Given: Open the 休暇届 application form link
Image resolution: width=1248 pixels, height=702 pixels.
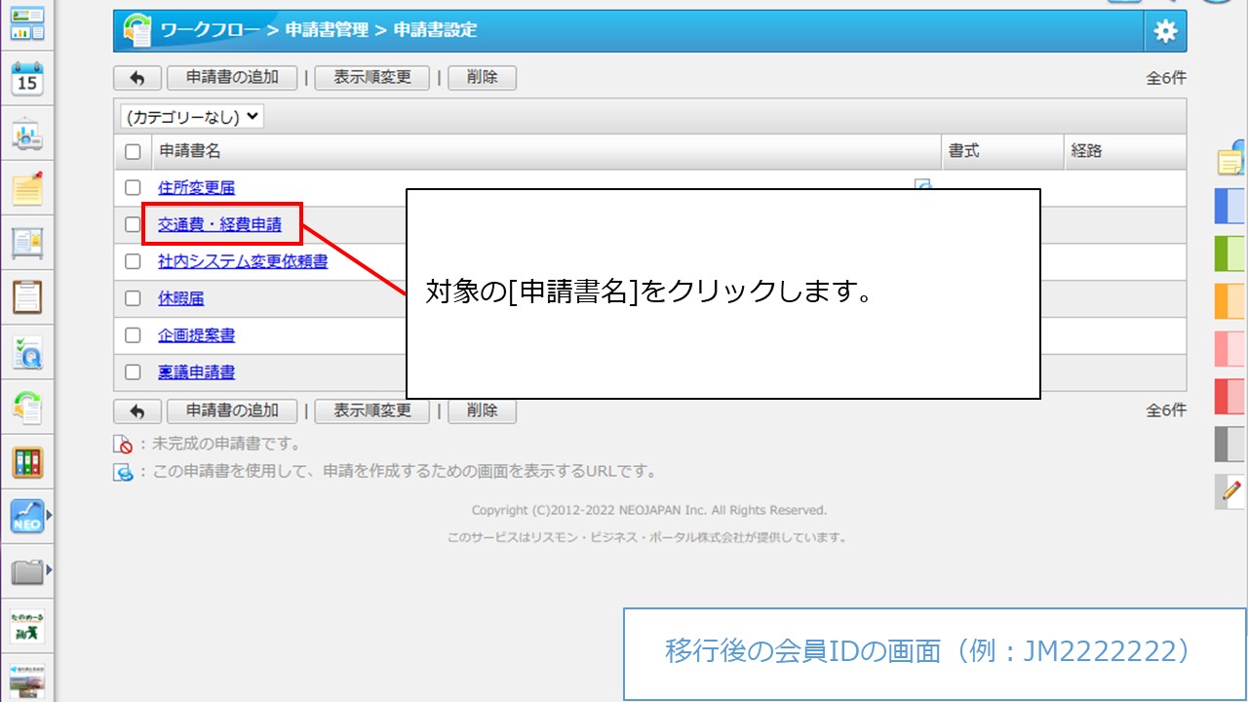Looking at the screenshot, I should click(x=181, y=298).
